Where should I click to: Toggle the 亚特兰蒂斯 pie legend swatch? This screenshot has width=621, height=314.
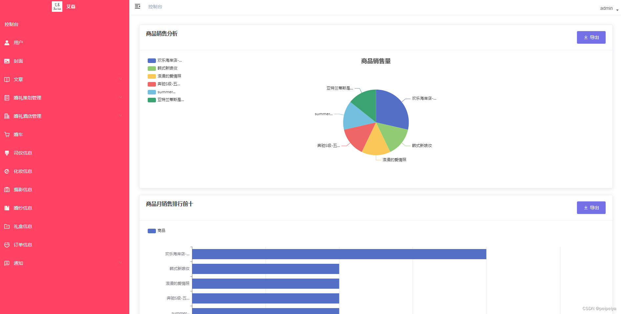coord(152,100)
